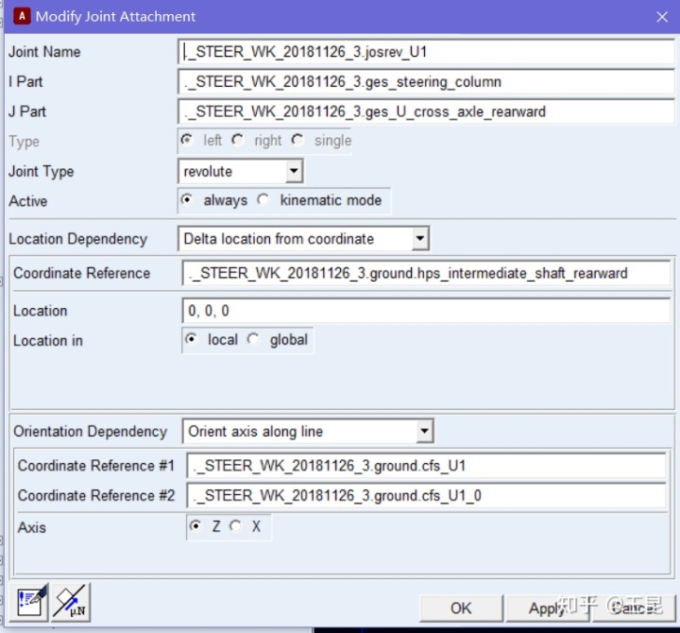Close the Modify Joint Attachment dialog
Screen dimensions: 680x633
pyautogui.click(x=661, y=17)
